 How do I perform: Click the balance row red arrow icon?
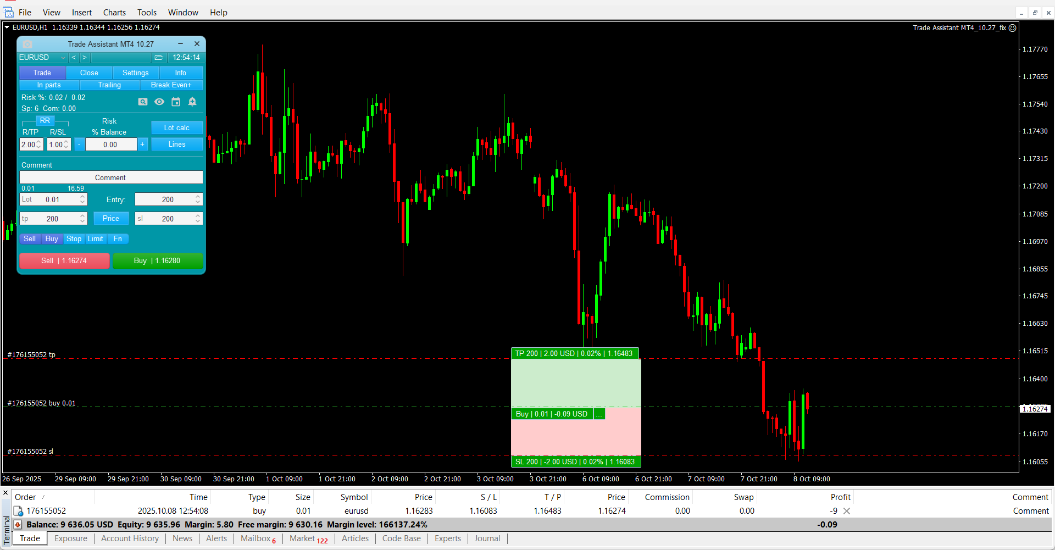(x=18, y=525)
